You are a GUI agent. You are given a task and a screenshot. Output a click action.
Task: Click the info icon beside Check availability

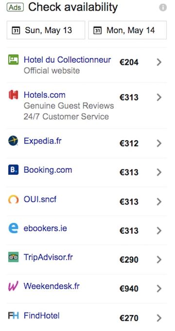(163, 8)
